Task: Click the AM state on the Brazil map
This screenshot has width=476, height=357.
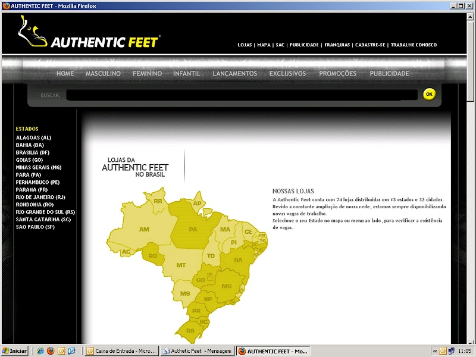Action: click(144, 230)
